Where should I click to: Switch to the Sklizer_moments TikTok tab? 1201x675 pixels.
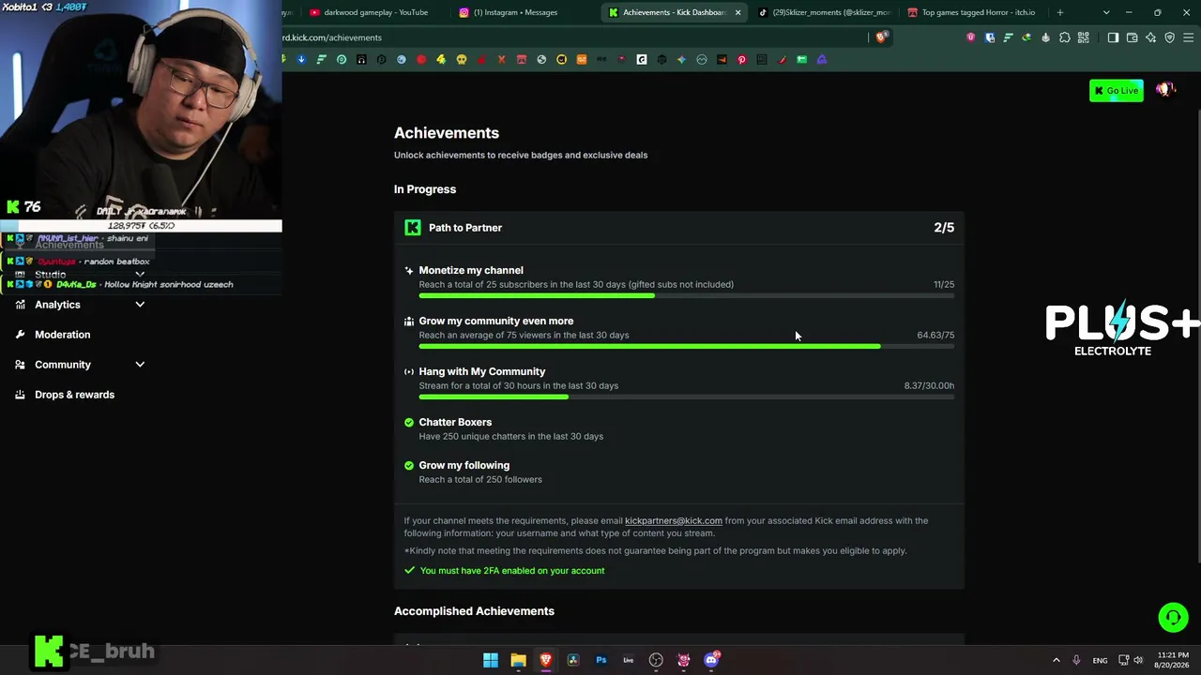tap(824, 12)
